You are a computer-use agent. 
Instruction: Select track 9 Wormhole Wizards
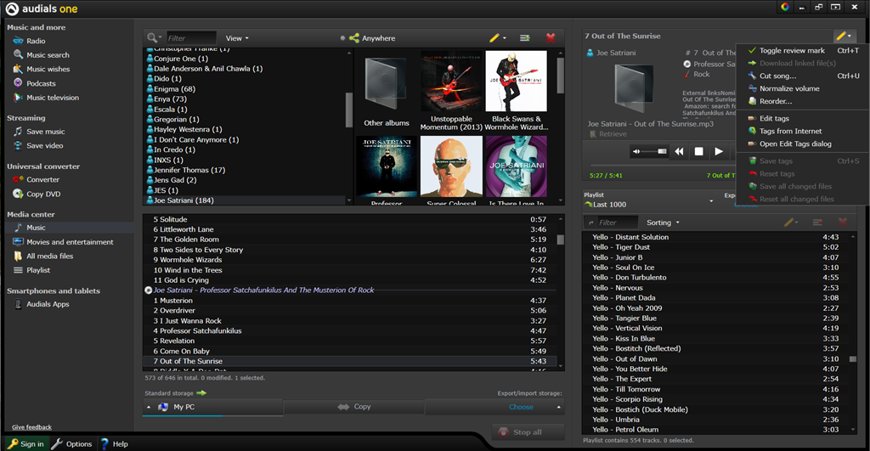pyautogui.click(x=349, y=260)
